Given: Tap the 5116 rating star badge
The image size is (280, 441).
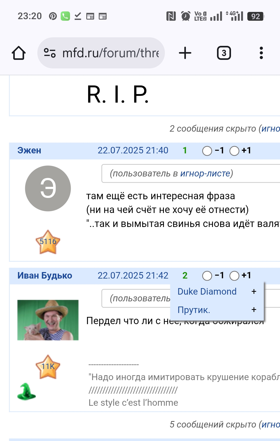Looking at the screenshot, I should click(48, 242).
